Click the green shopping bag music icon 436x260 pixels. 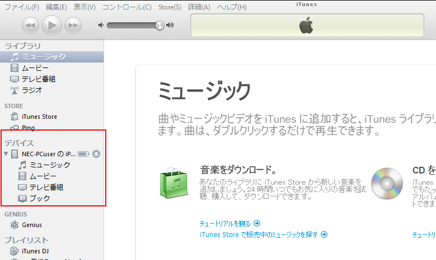click(x=174, y=183)
